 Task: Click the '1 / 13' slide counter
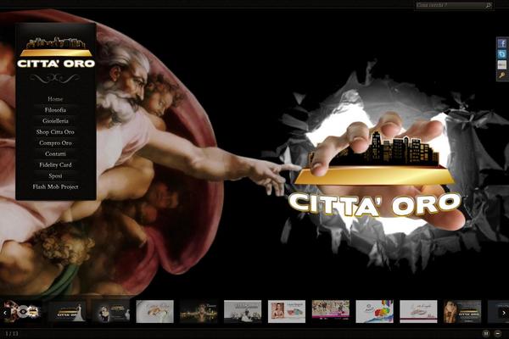[x=12, y=333]
